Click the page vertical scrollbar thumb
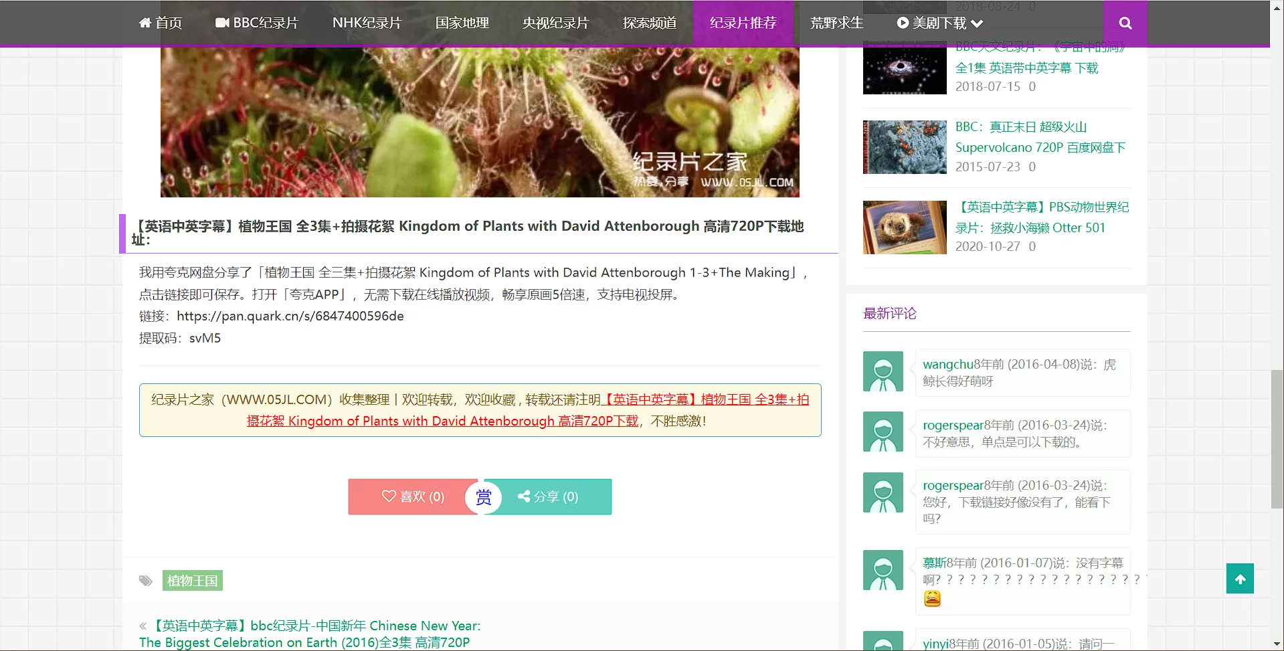The width and height of the screenshot is (1284, 651). tap(1277, 438)
